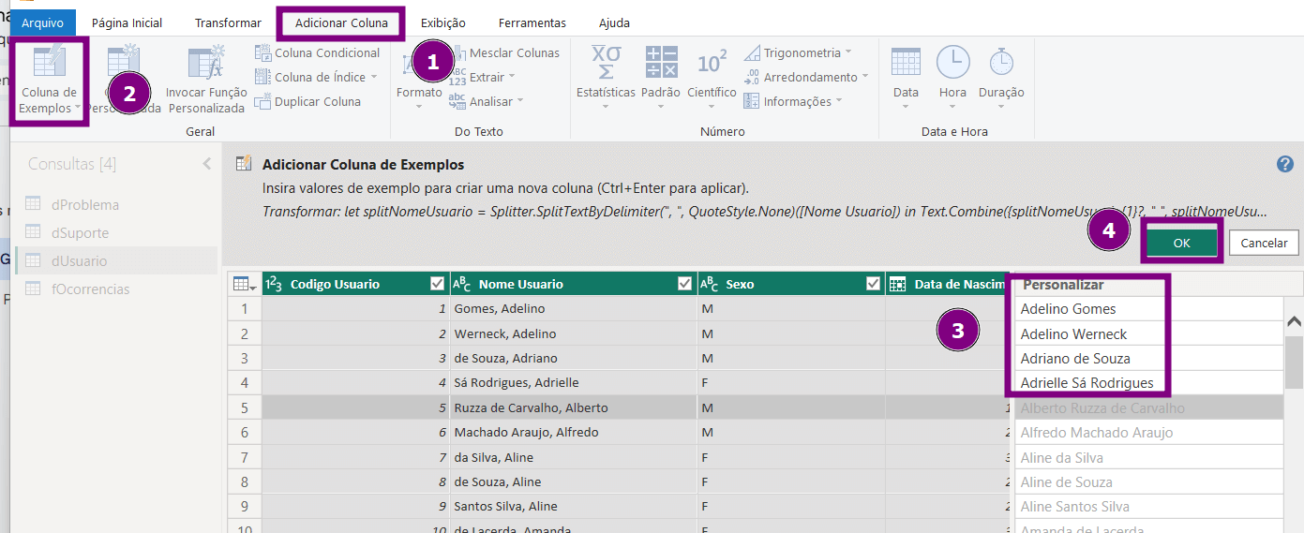
Task: Click the 'Gomes, Adelino' cell
Action: pyautogui.click(x=574, y=308)
